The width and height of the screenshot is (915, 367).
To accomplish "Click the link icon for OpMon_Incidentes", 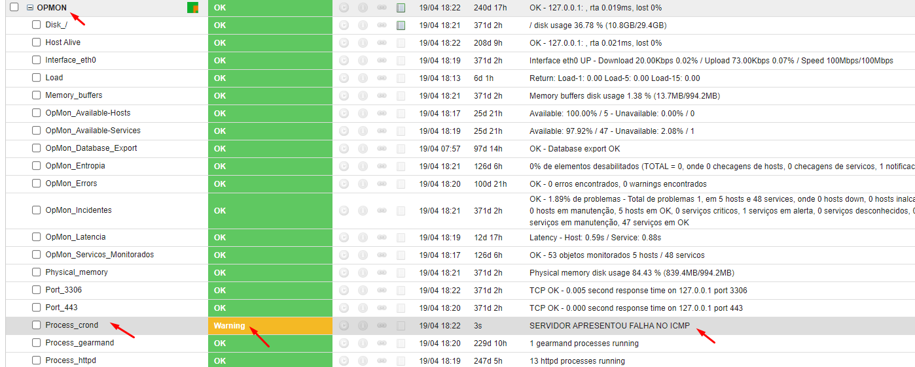I will (382, 211).
